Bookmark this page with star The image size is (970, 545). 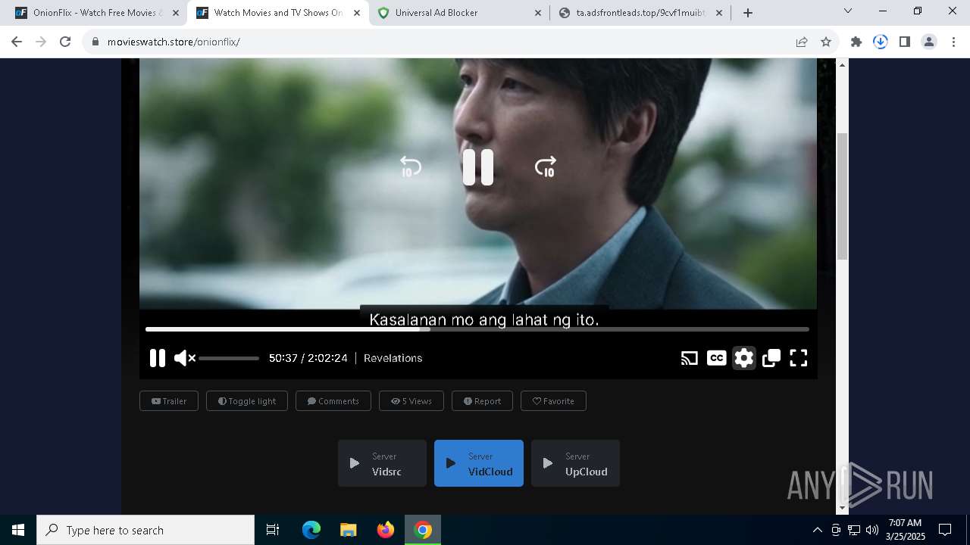coord(826,42)
